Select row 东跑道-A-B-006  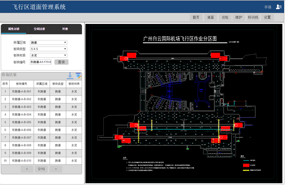point(41,130)
